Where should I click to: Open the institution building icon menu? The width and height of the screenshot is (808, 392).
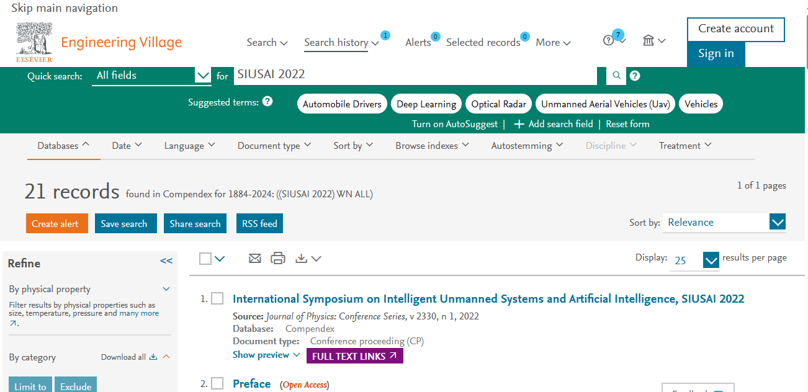click(654, 41)
